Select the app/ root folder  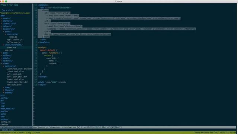(x=3, y=16)
